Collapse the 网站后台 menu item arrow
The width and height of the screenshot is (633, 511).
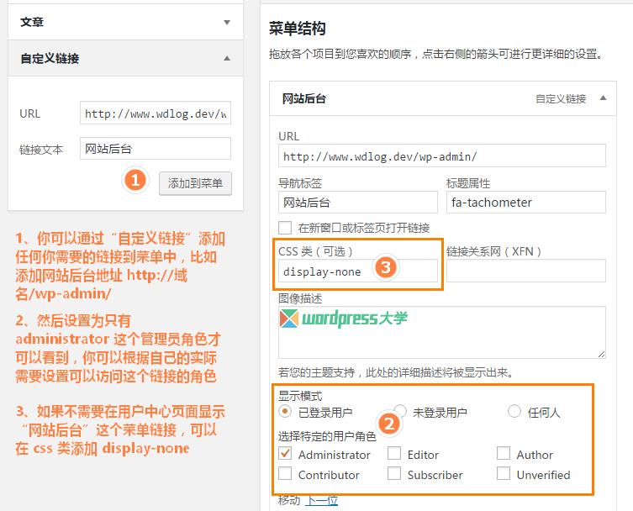point(602,98)
